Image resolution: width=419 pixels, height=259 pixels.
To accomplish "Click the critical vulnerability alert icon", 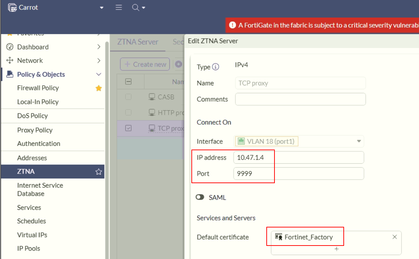I will (233, 25).
